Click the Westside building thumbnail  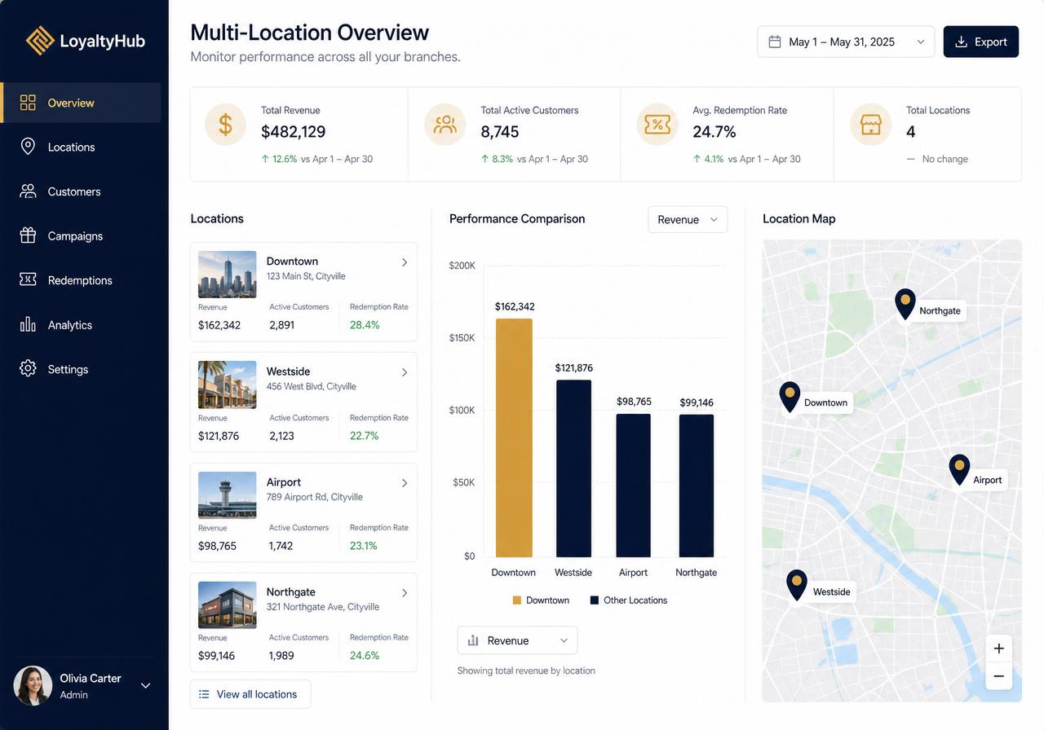pos(227,385)
